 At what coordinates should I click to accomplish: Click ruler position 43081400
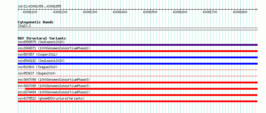[120, 12]
